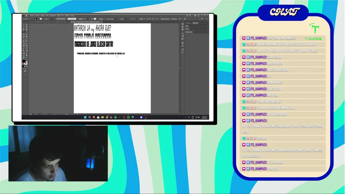Align paragraph text center
The image size is (345, 194).
point(147,19)
